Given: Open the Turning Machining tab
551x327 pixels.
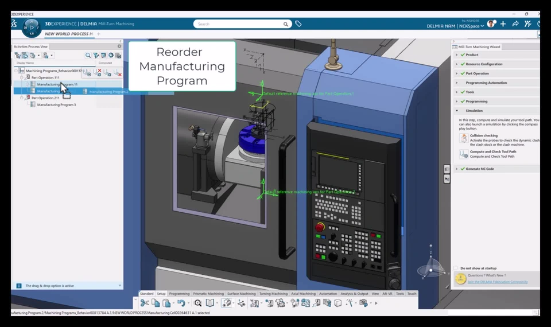Looking at the screenshot, I should [x=273, y=294].
